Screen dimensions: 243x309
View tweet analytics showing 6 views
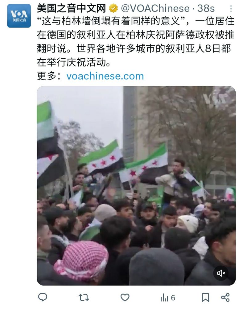pos(168,298)
